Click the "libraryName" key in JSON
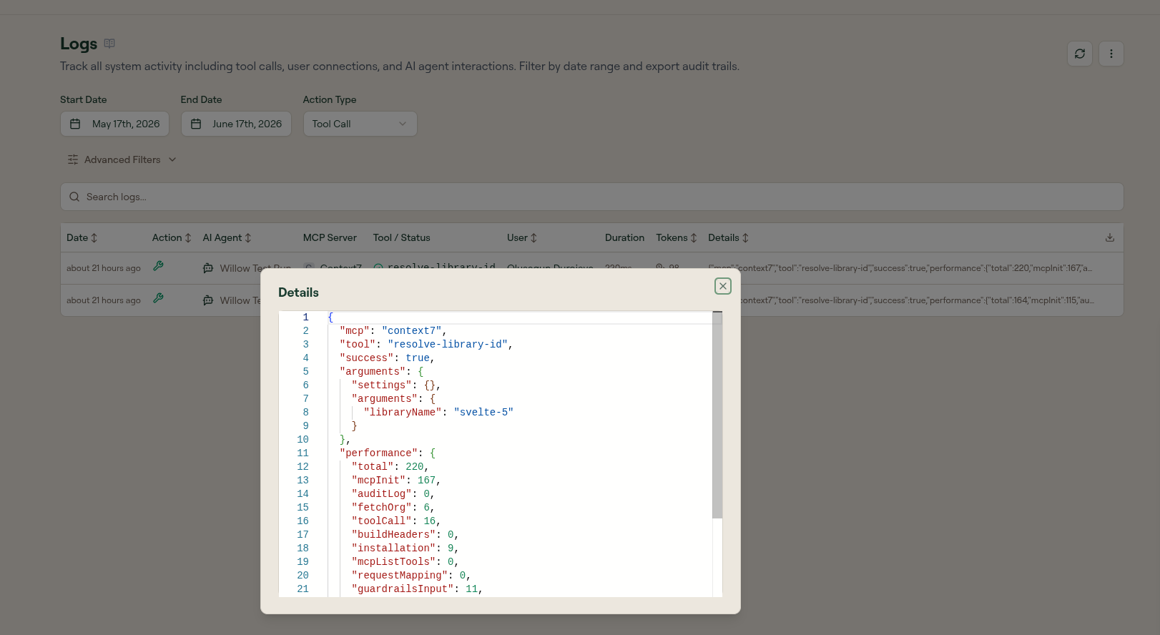Screen dimensions: 1160x635 click(403, 412)
